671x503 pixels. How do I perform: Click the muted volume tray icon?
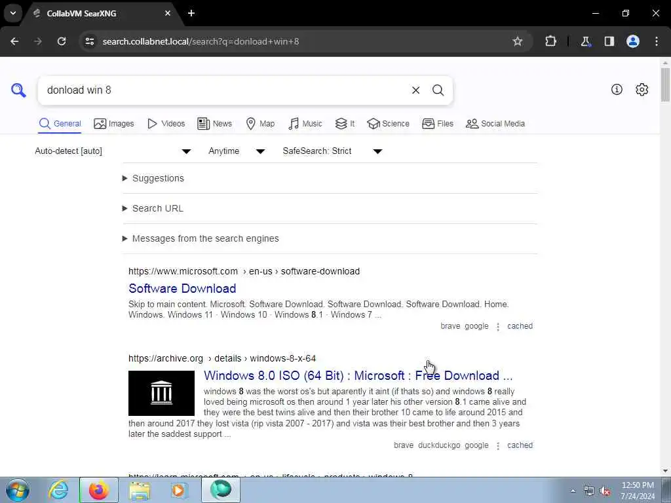(605, 491)
